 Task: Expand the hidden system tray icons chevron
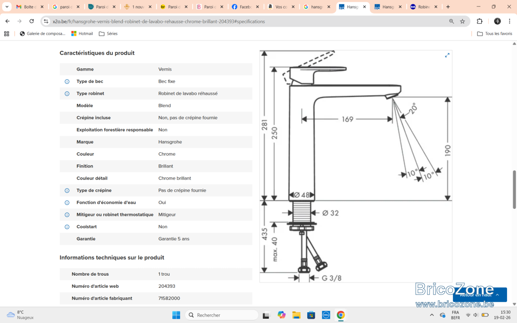tap(432, 315)
